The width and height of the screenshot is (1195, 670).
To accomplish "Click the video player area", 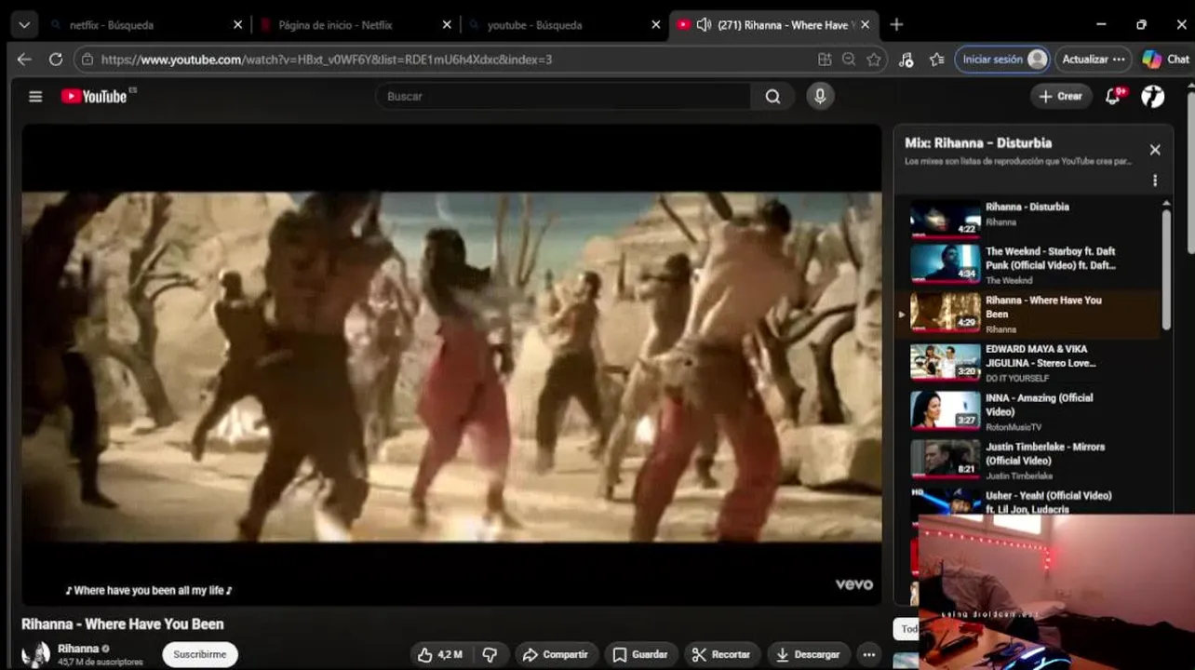I will (x=451, y=366).
